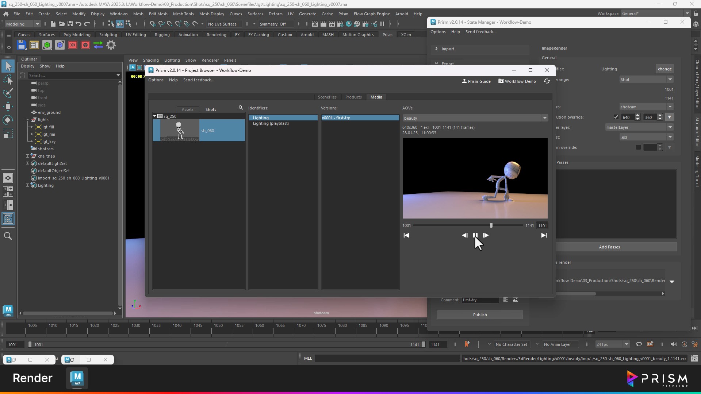Click the screenshot icon beside the comment field
This screenshot has height=394, width=701.
click(x=516, y=300)
